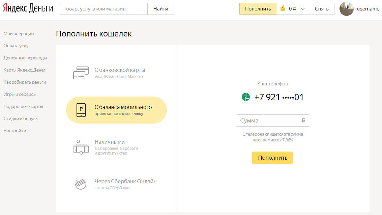382x215 pixels.
Task: Click the Снять button
Action: point(322,9)
